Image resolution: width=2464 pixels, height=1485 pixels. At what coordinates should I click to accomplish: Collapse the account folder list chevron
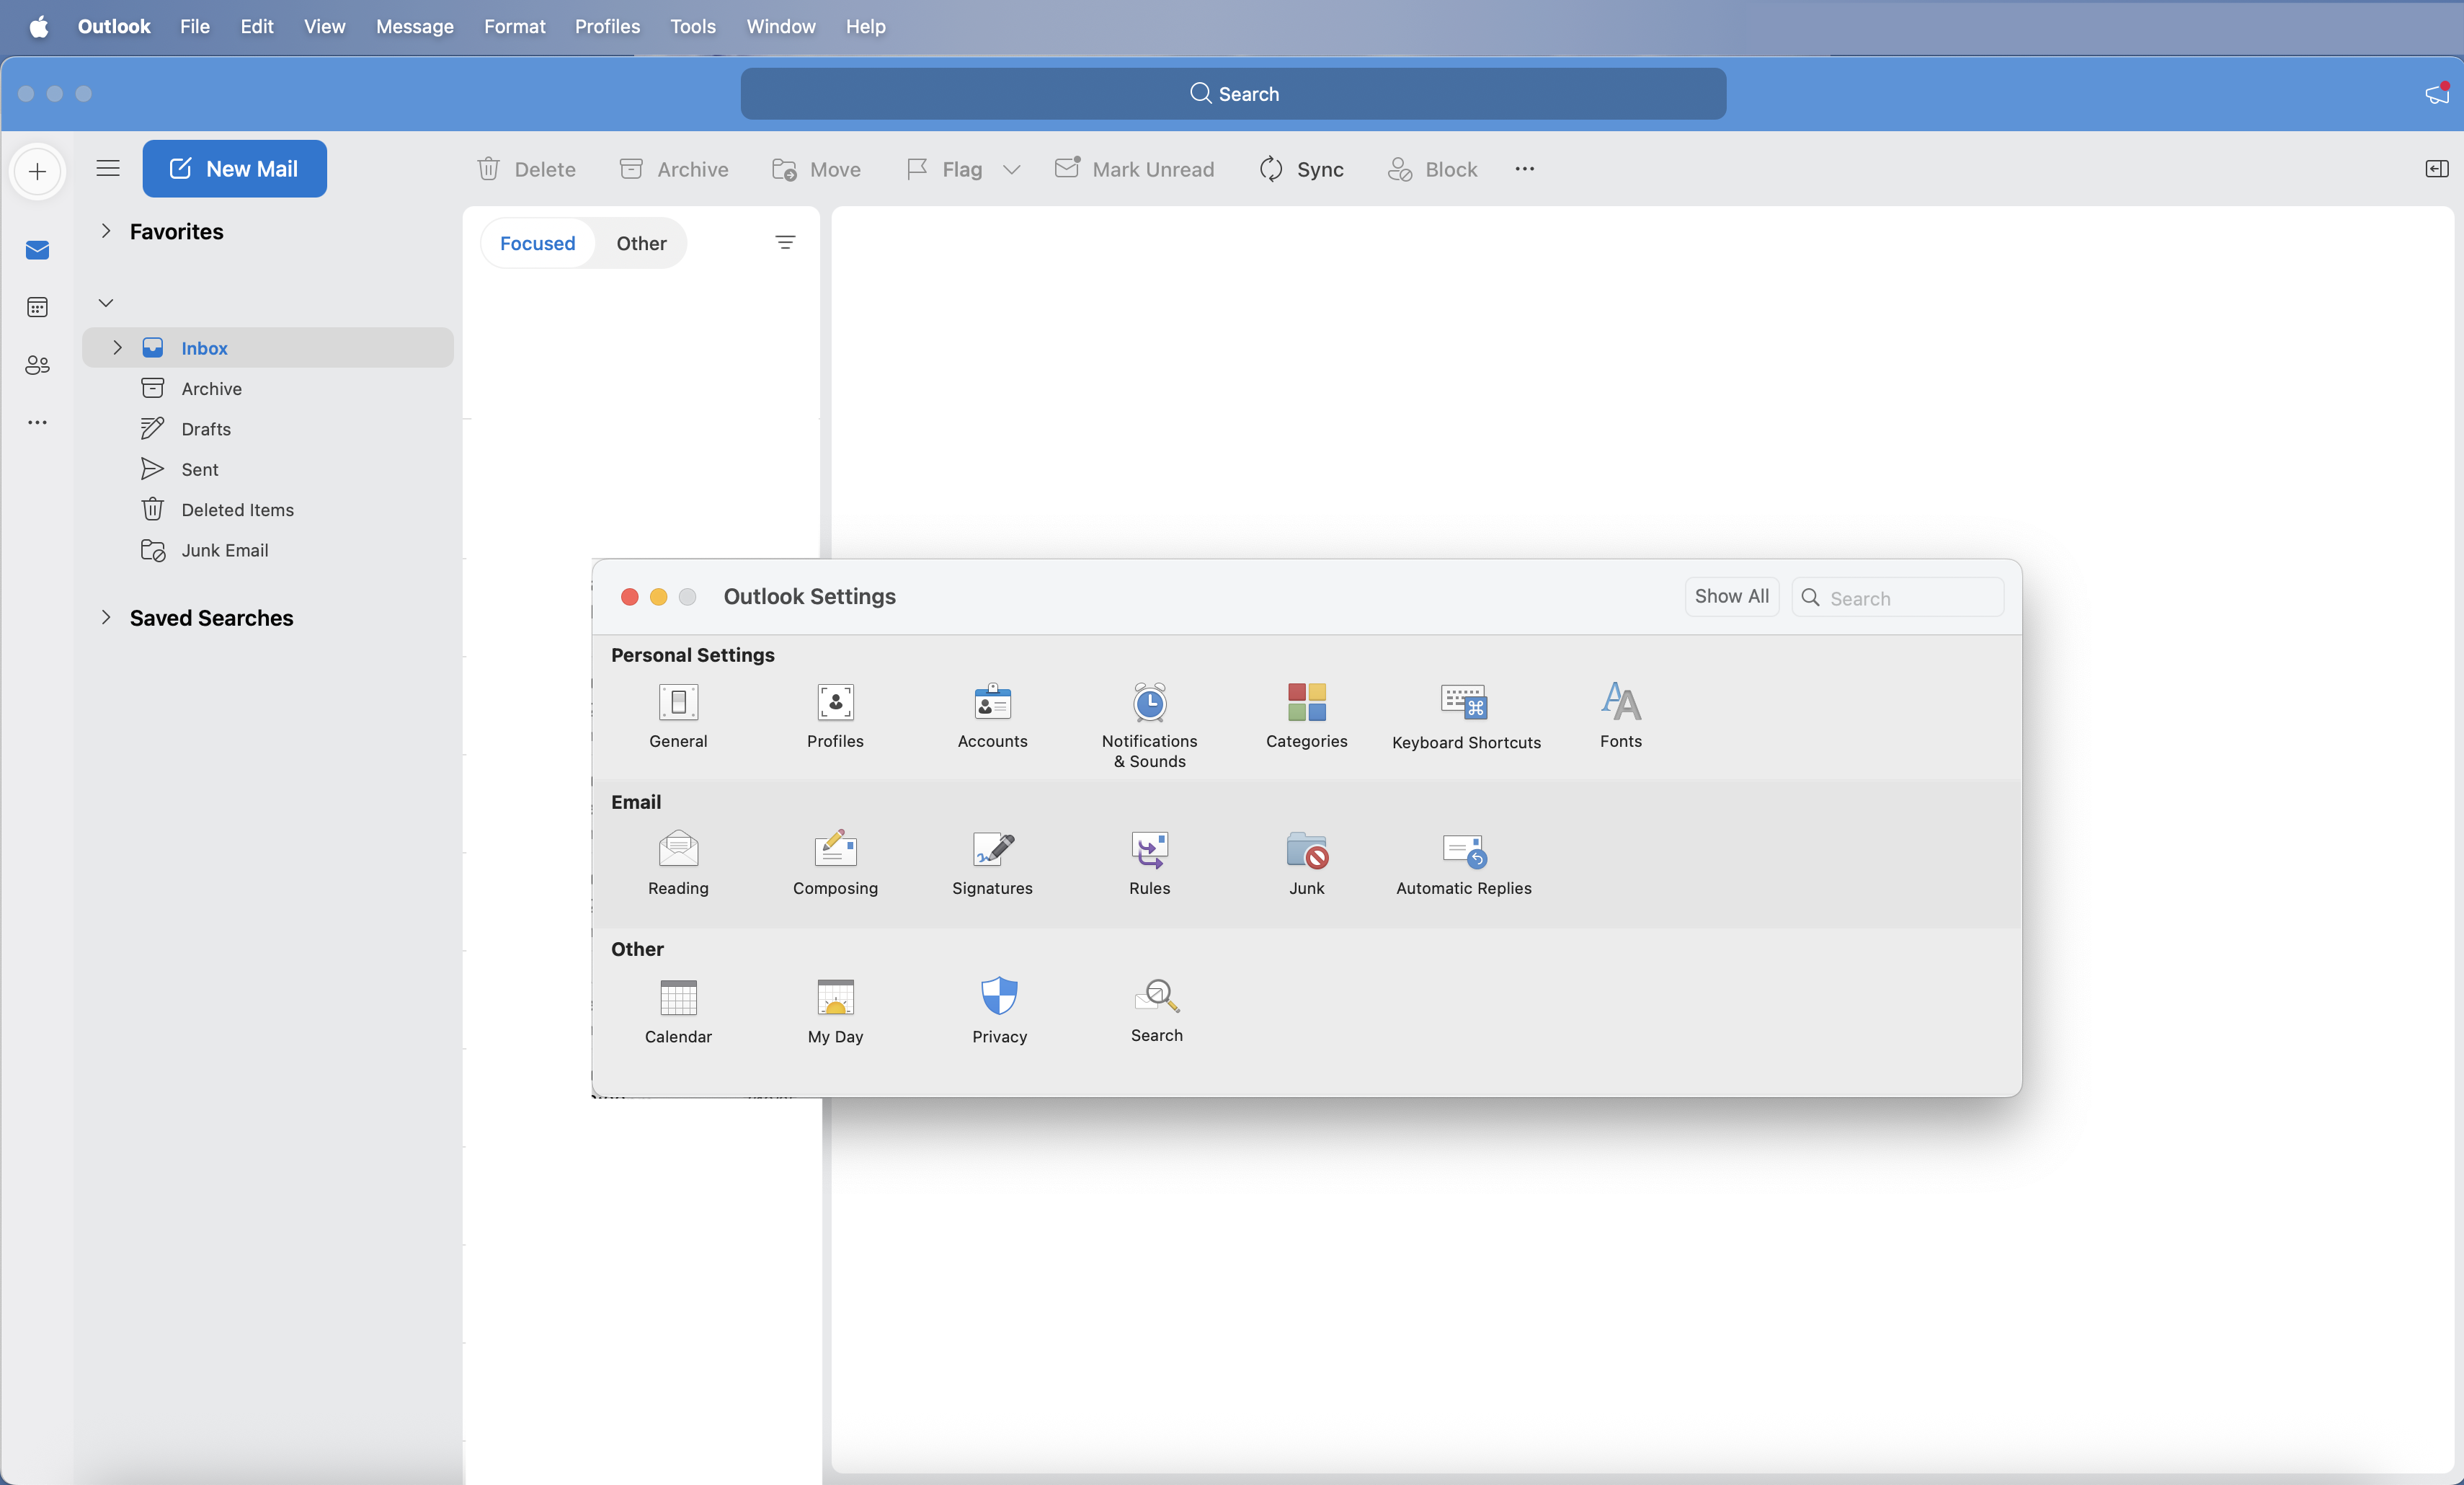(x=105, y=302)
